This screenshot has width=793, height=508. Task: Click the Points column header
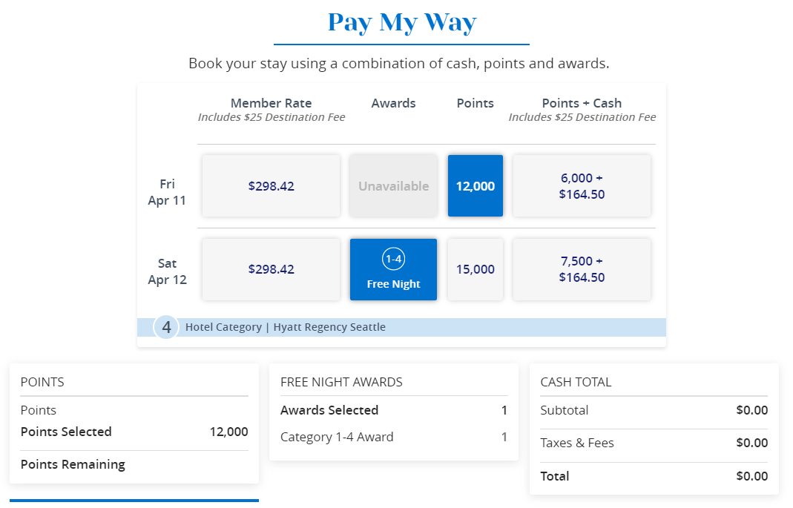click(x=475, y=103)
